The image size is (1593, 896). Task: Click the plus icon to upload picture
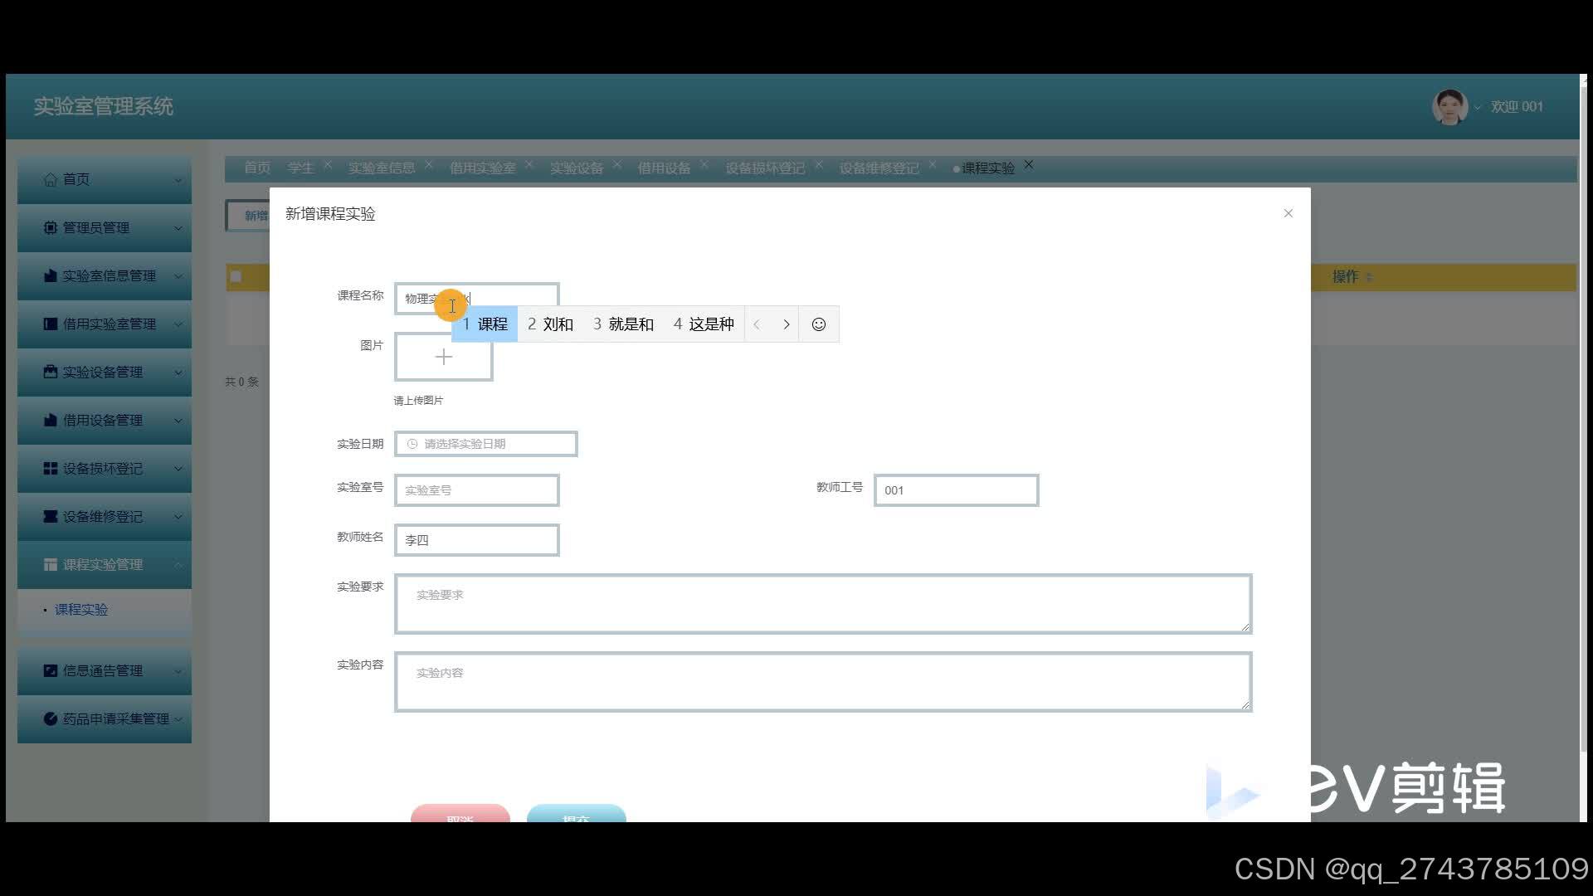click(x=443, y=357)
